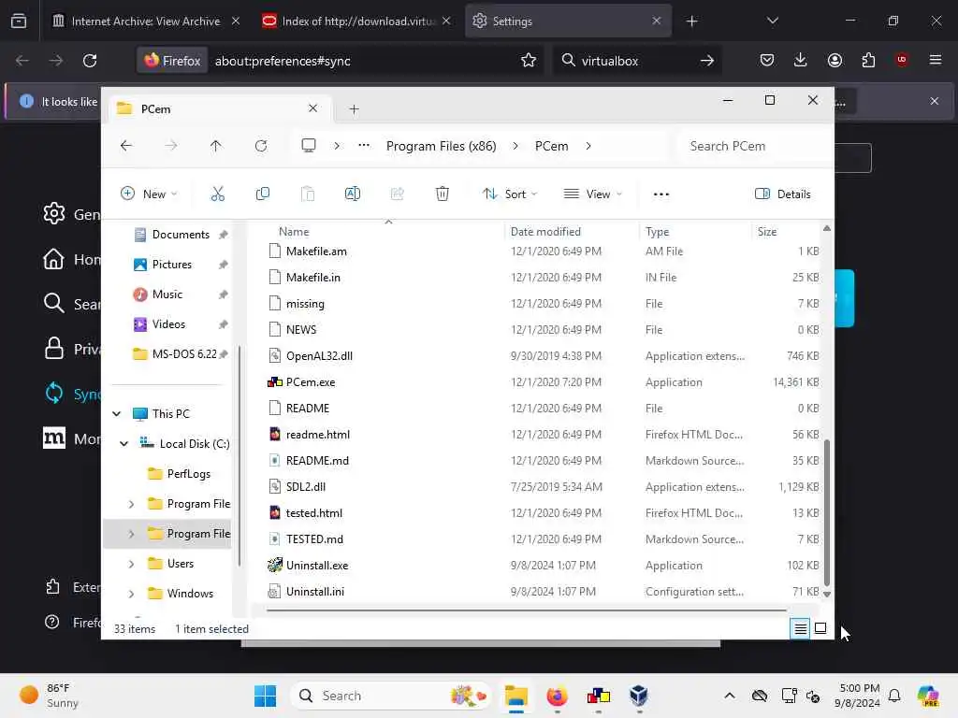Go up one folder level in Explorer
Image resolution: width=958 pixels, height=718 pixels.
216,145
